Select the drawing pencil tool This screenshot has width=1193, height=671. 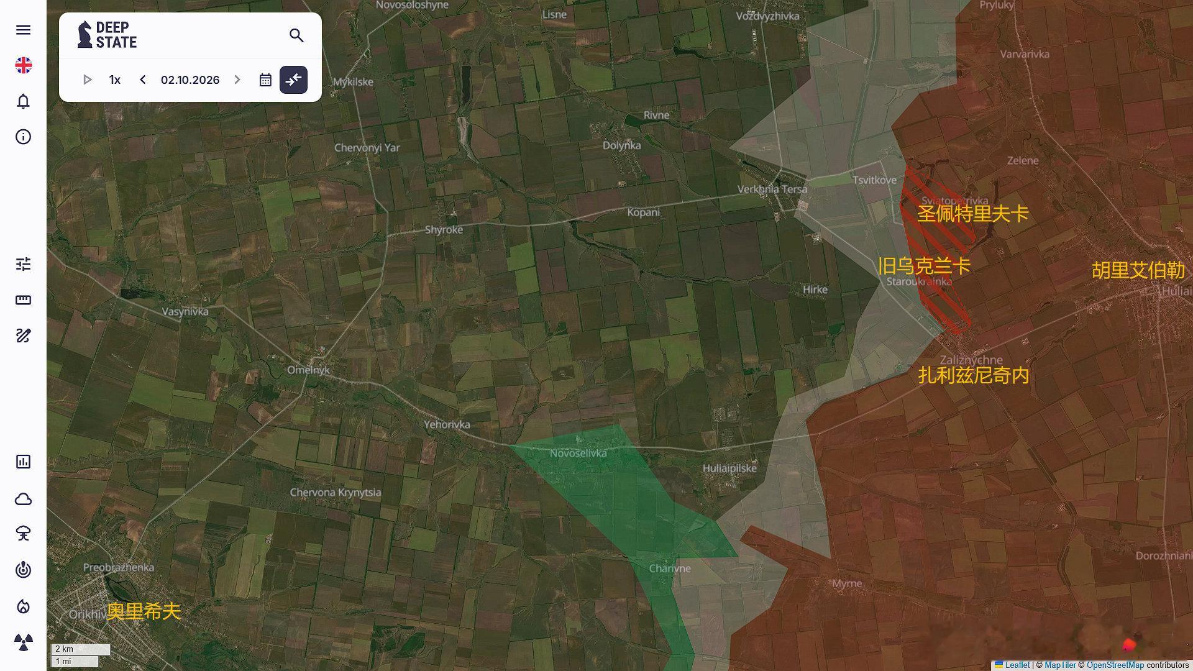[x=23, y=336]
